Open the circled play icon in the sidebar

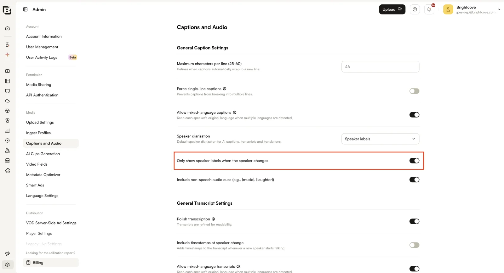[x=8, y=140]
